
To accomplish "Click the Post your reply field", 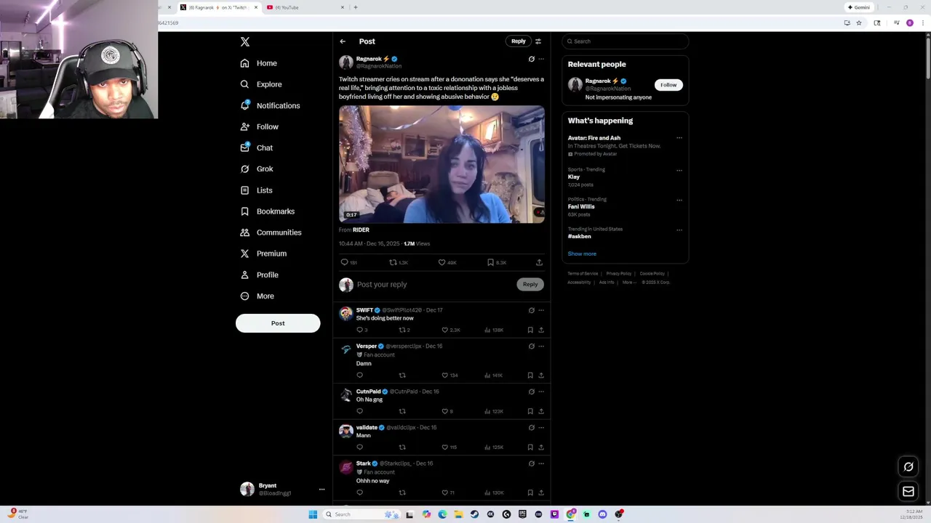I will [434, 285].
